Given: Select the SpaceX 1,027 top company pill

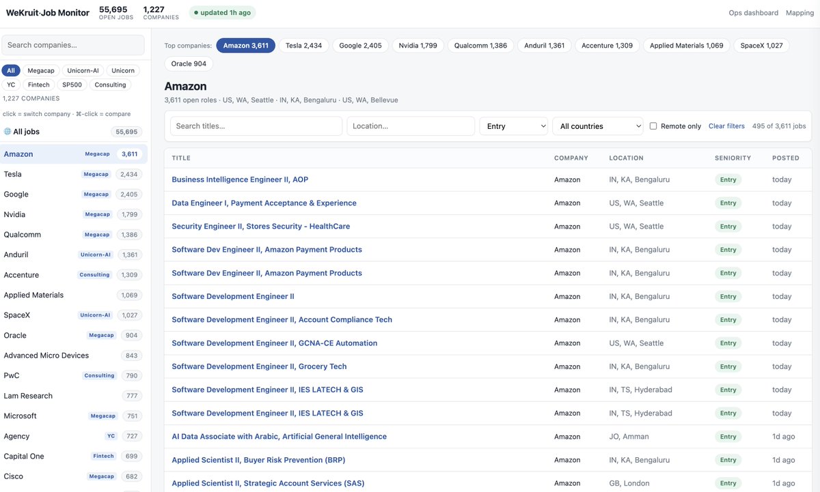Looking at the screenshot, I should tap(761, 46).
